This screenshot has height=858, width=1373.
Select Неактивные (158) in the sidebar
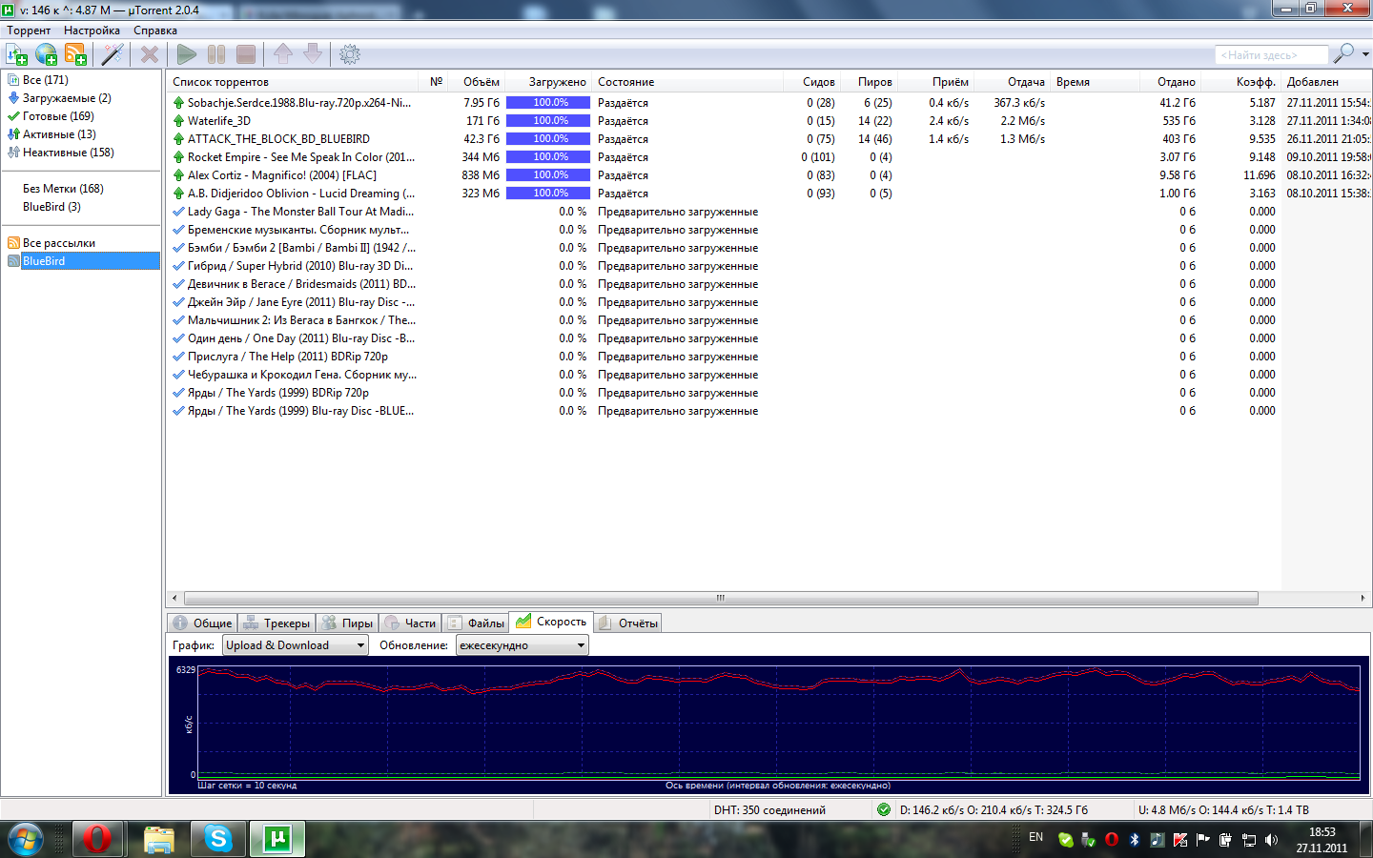tap(68, 153)
